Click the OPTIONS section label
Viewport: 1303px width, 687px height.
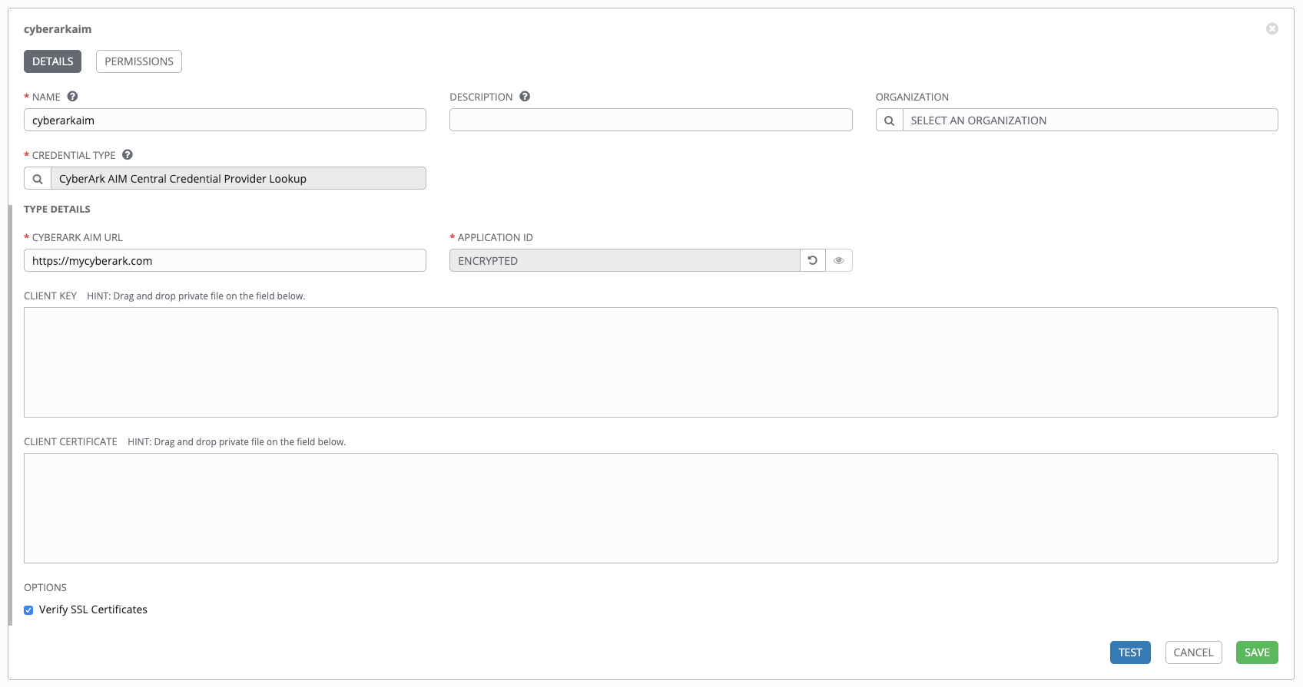click(x=45, y=587)
